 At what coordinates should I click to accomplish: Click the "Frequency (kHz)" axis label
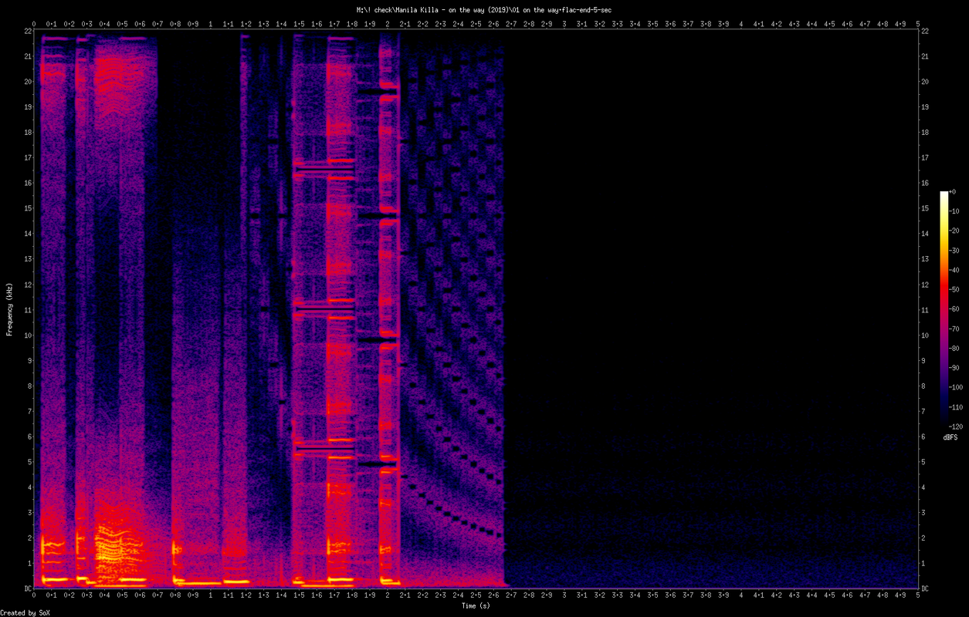coord(9,308)
